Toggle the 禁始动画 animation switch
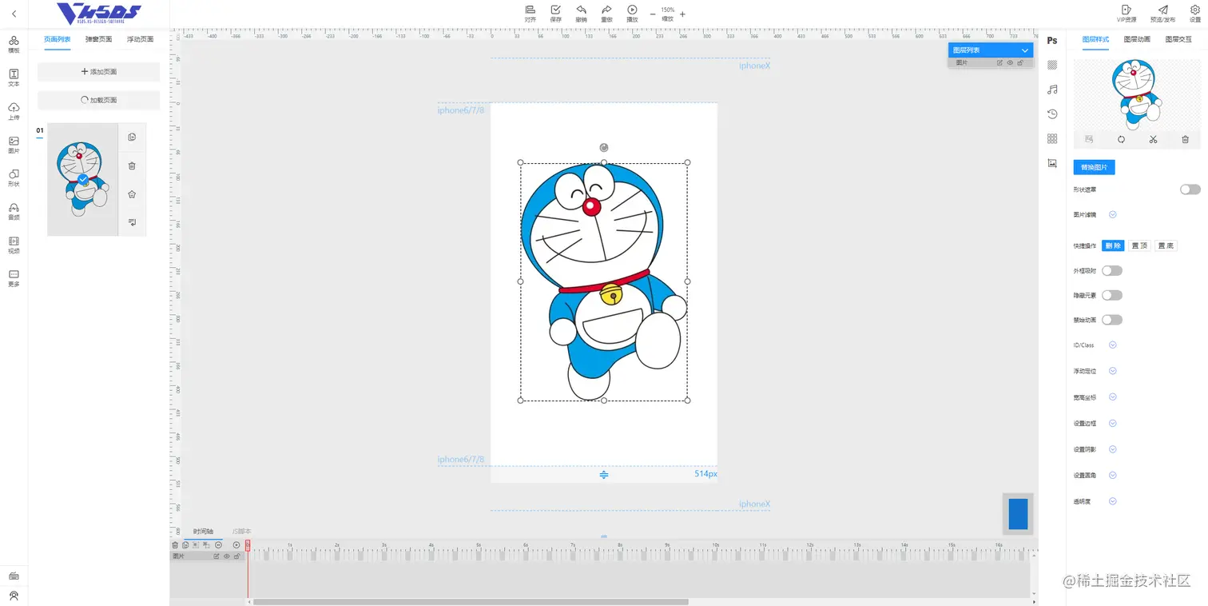Image resolution: width=1208 pixels, height=606 pixels. 1112,320
